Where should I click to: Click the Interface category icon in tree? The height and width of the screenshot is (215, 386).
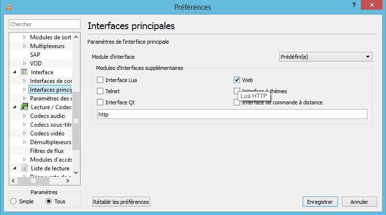coord(24,72)
